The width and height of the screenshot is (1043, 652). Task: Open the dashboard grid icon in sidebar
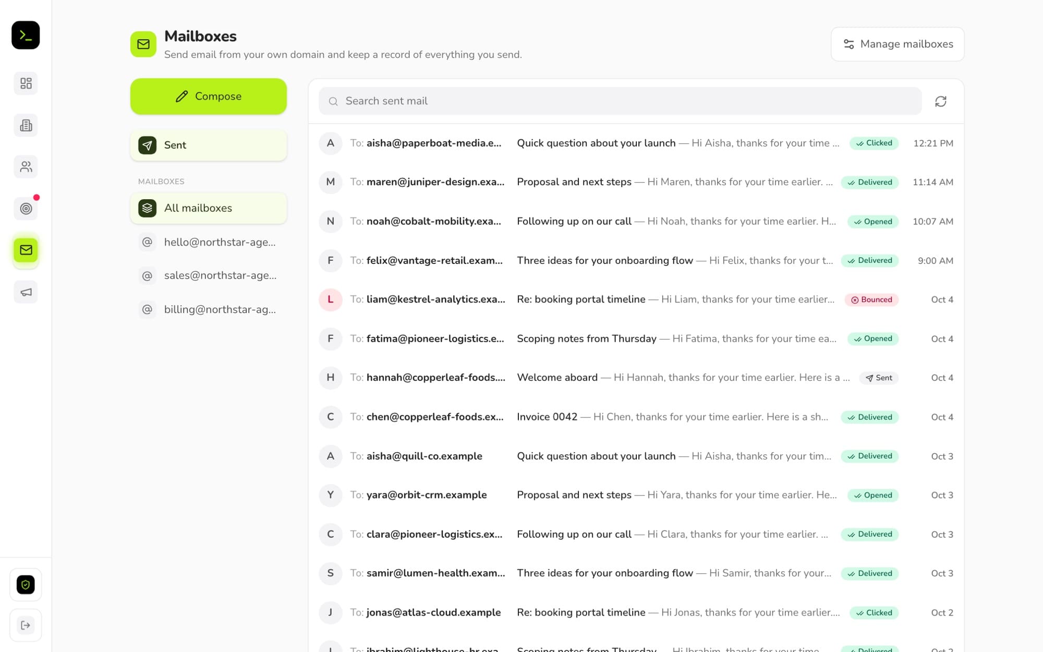(26, 83)
